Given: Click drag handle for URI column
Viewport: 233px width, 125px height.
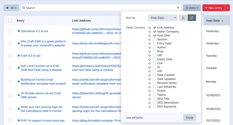Looking at the screenshot, I should pyautogui.click(x=150, y=56).
